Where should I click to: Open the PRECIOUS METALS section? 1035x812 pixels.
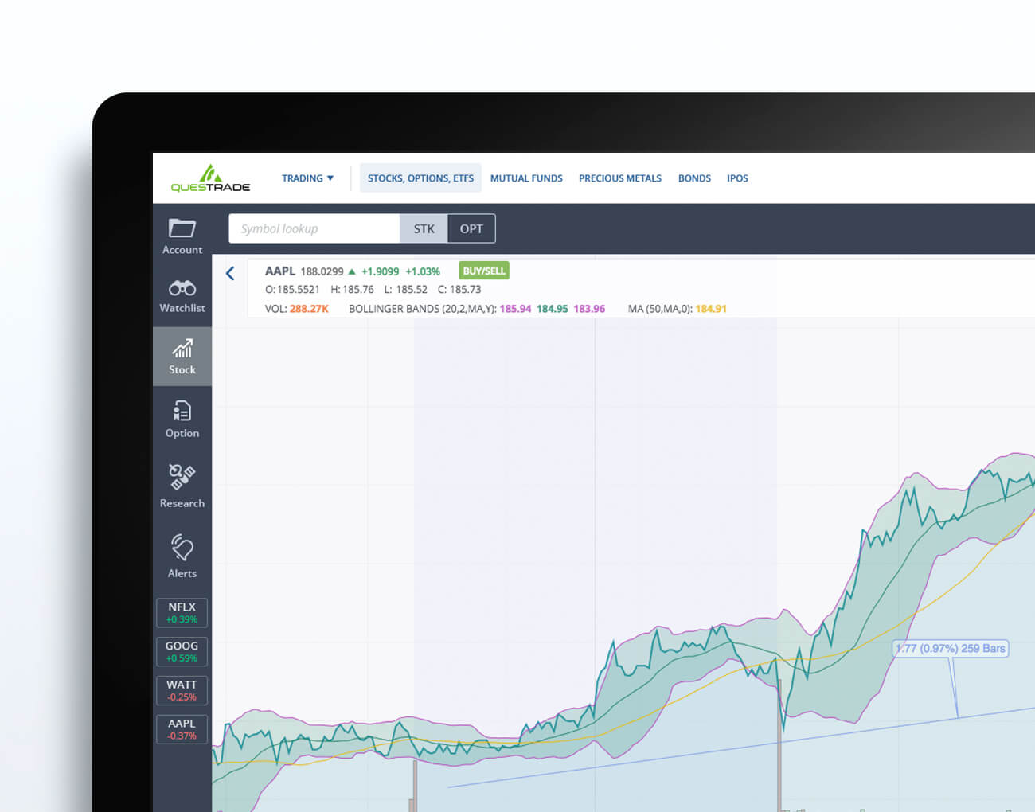(620, 178)
